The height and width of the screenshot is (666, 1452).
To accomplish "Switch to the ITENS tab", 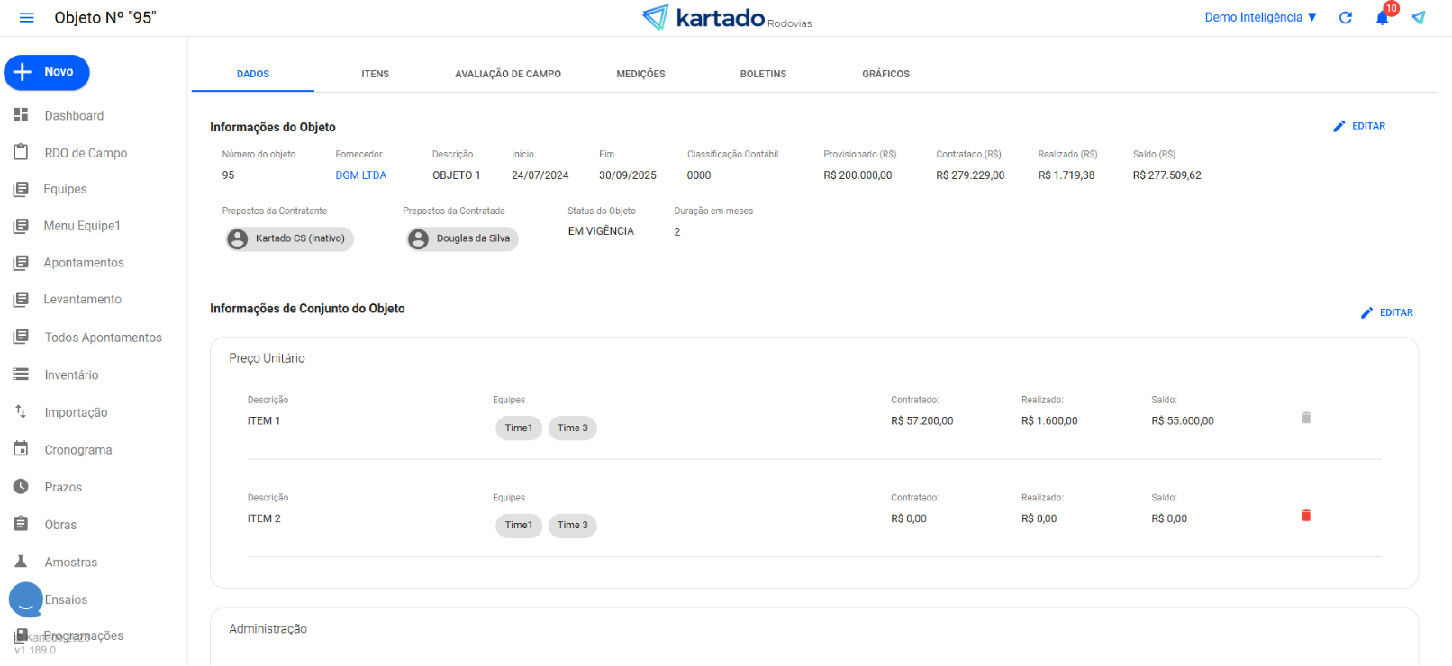I will tap(375, 74).
